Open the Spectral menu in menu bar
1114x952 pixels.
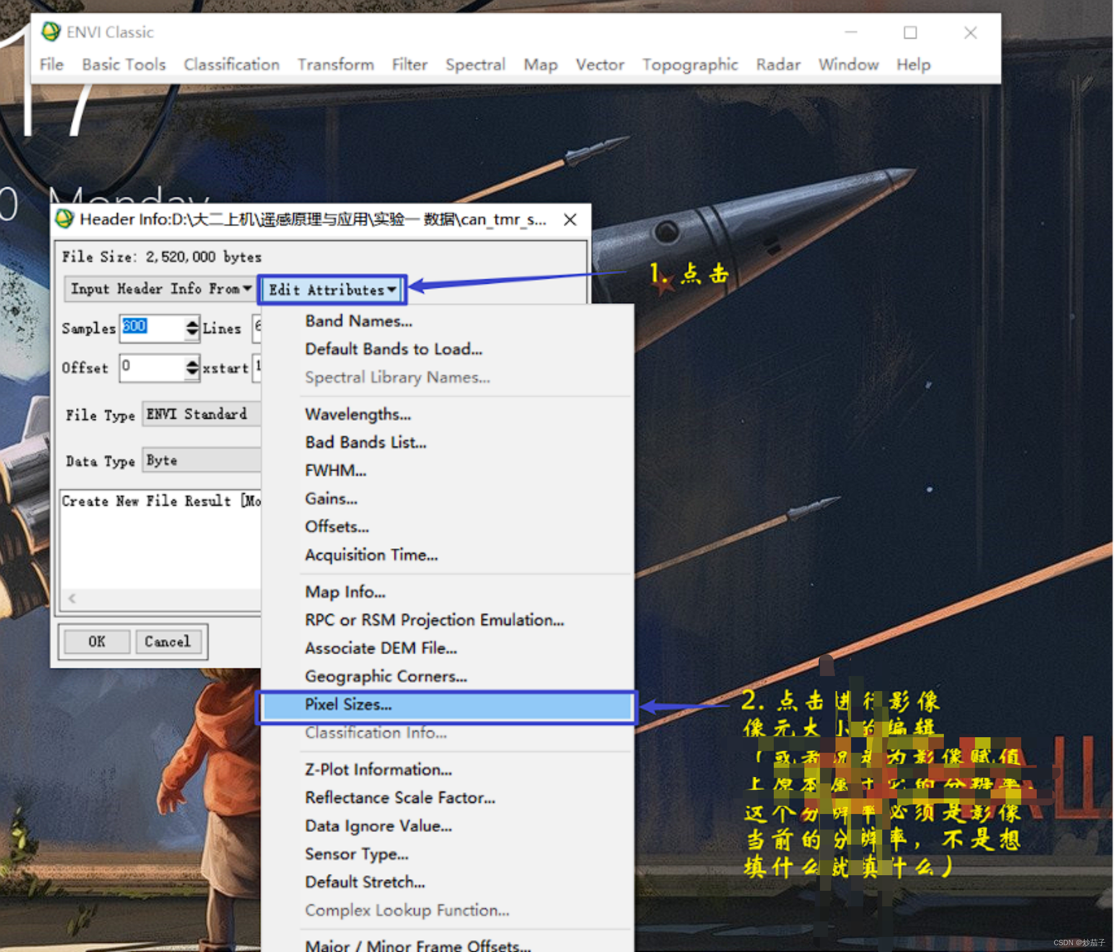tap(475, 64)
